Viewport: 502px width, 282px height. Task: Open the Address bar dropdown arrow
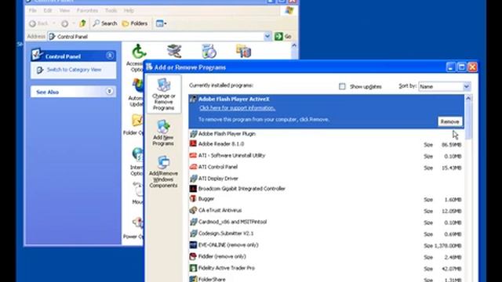[267, 37]
